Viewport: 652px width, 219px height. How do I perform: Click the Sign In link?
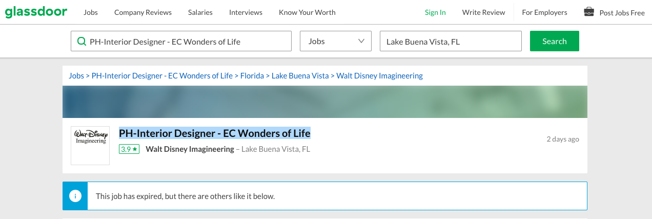pyautogui.click(x=435, y=12)
